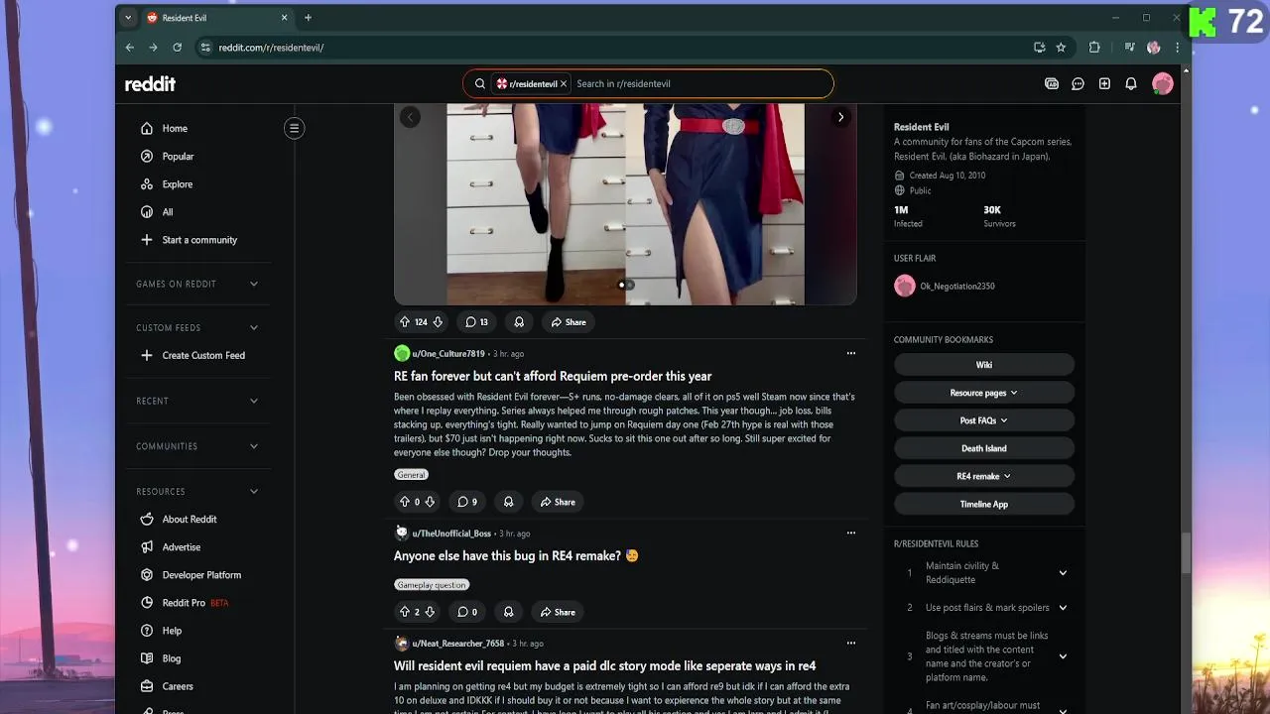Open notifications bell
This screenshot has height=714, width=1270.
click(x=1131, y=84)
